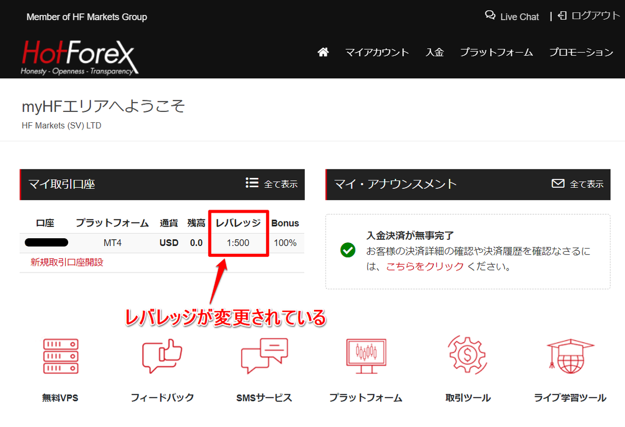Open the 入金 menu item
The height and width of the screenshot is (427, 625).
(x=434, y=52)
